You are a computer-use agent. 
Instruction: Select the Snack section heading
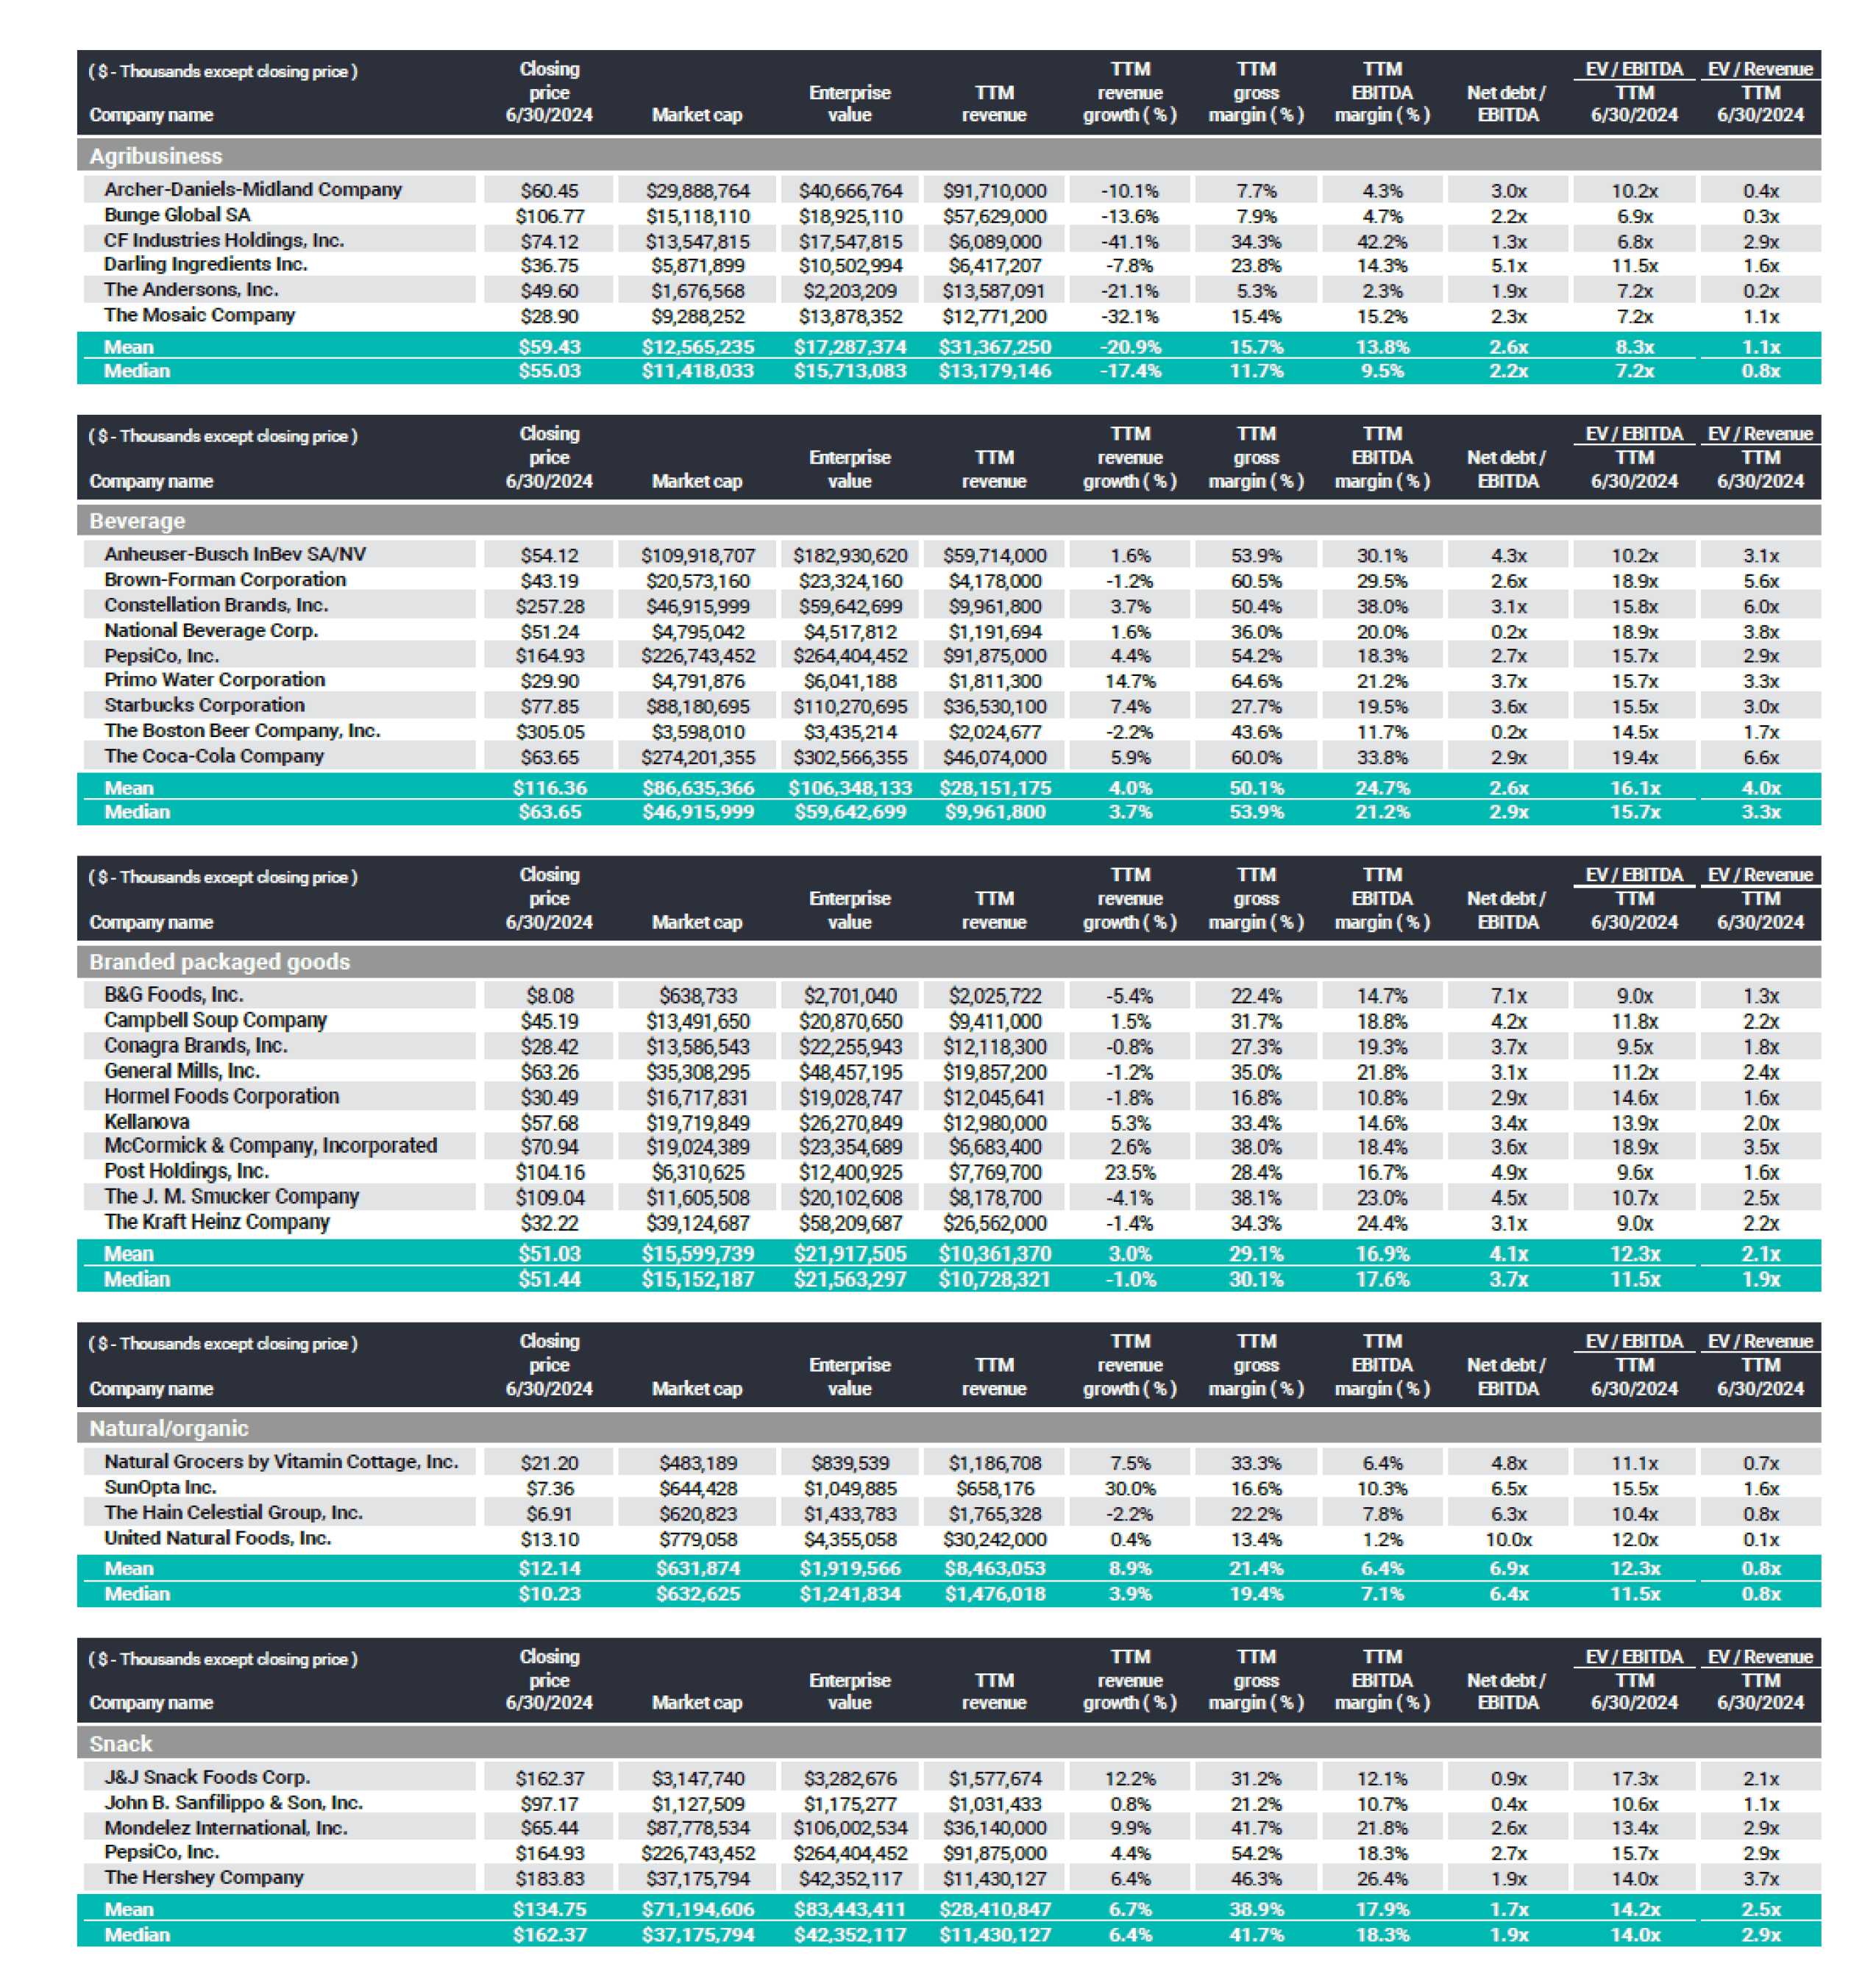pos(121,1744)
